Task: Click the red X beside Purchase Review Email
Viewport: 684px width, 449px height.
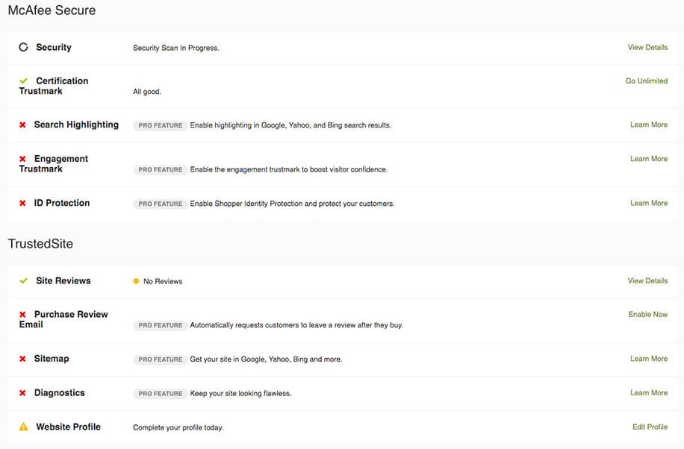Action: point(22,314)
